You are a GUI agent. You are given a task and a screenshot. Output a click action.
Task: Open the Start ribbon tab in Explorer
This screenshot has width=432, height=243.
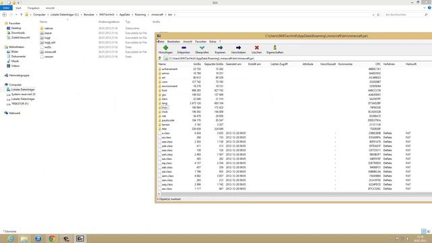point(18,8)
